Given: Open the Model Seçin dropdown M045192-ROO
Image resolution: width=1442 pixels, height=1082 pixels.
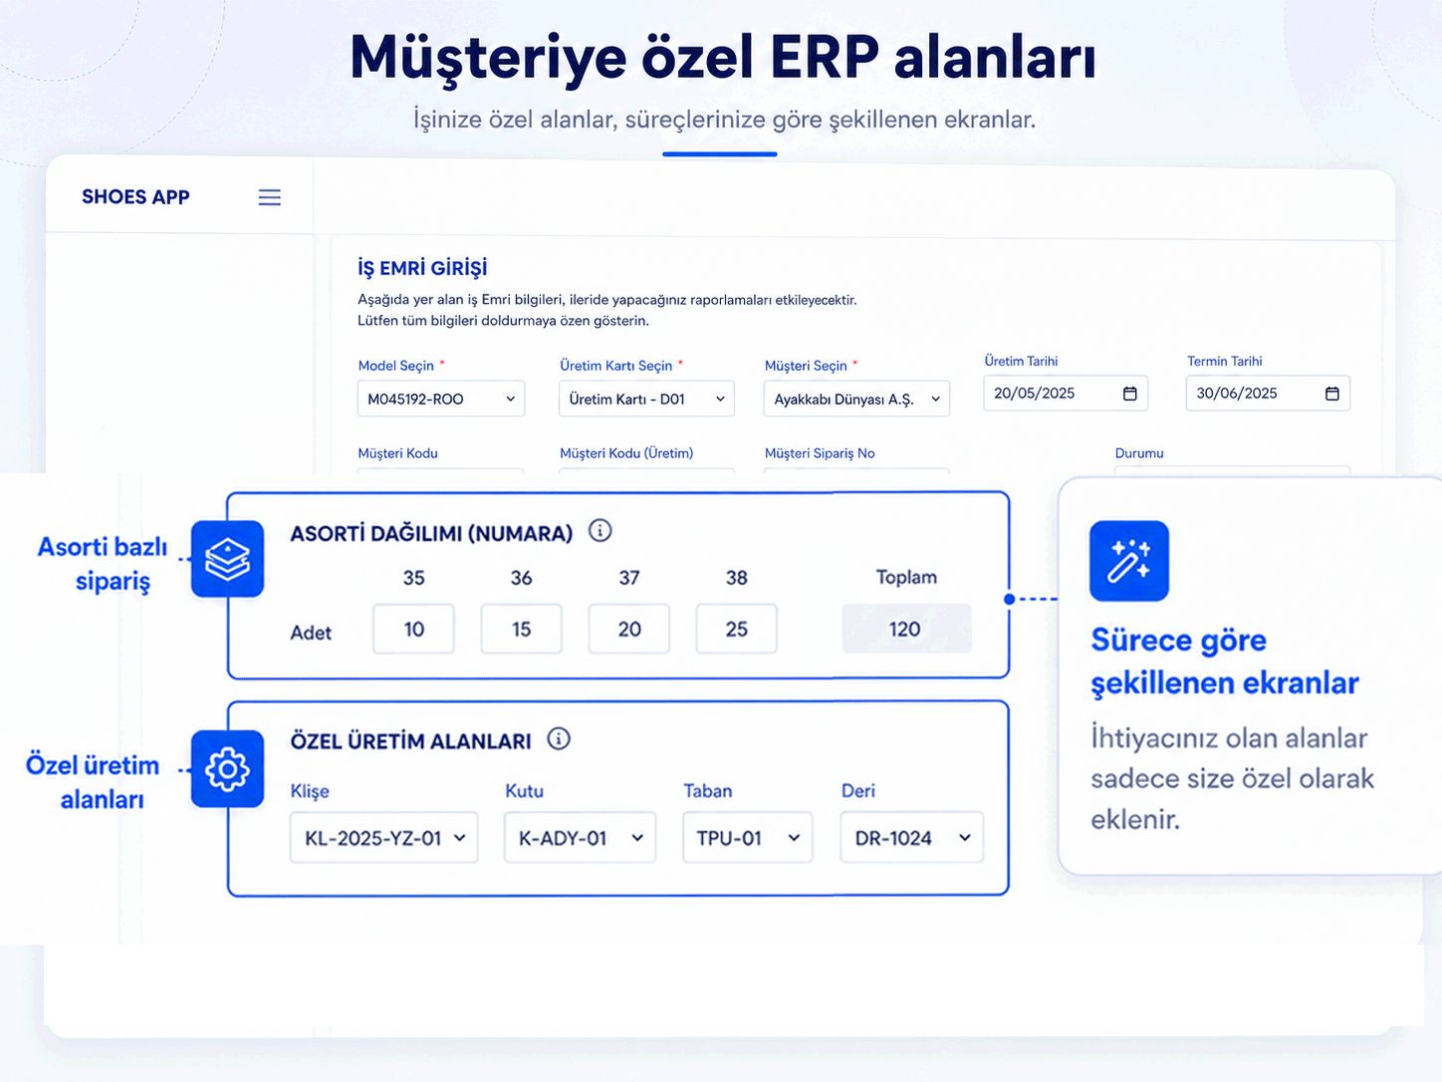Looking at the screenshot, I should point(441,399).
